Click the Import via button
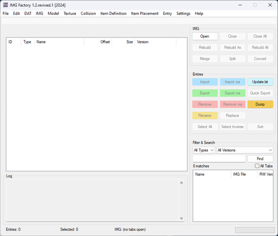 [x=232, y=82]
